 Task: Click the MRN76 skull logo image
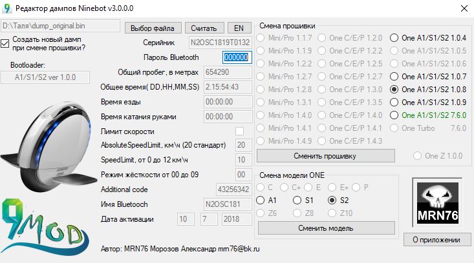[438, 202]
